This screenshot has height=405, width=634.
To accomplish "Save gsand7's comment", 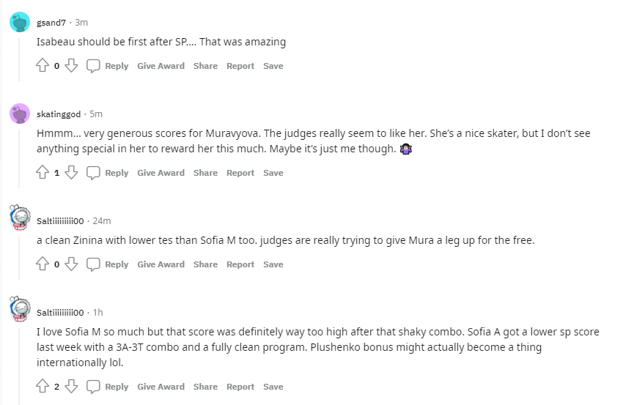I will tap(273, 66).
